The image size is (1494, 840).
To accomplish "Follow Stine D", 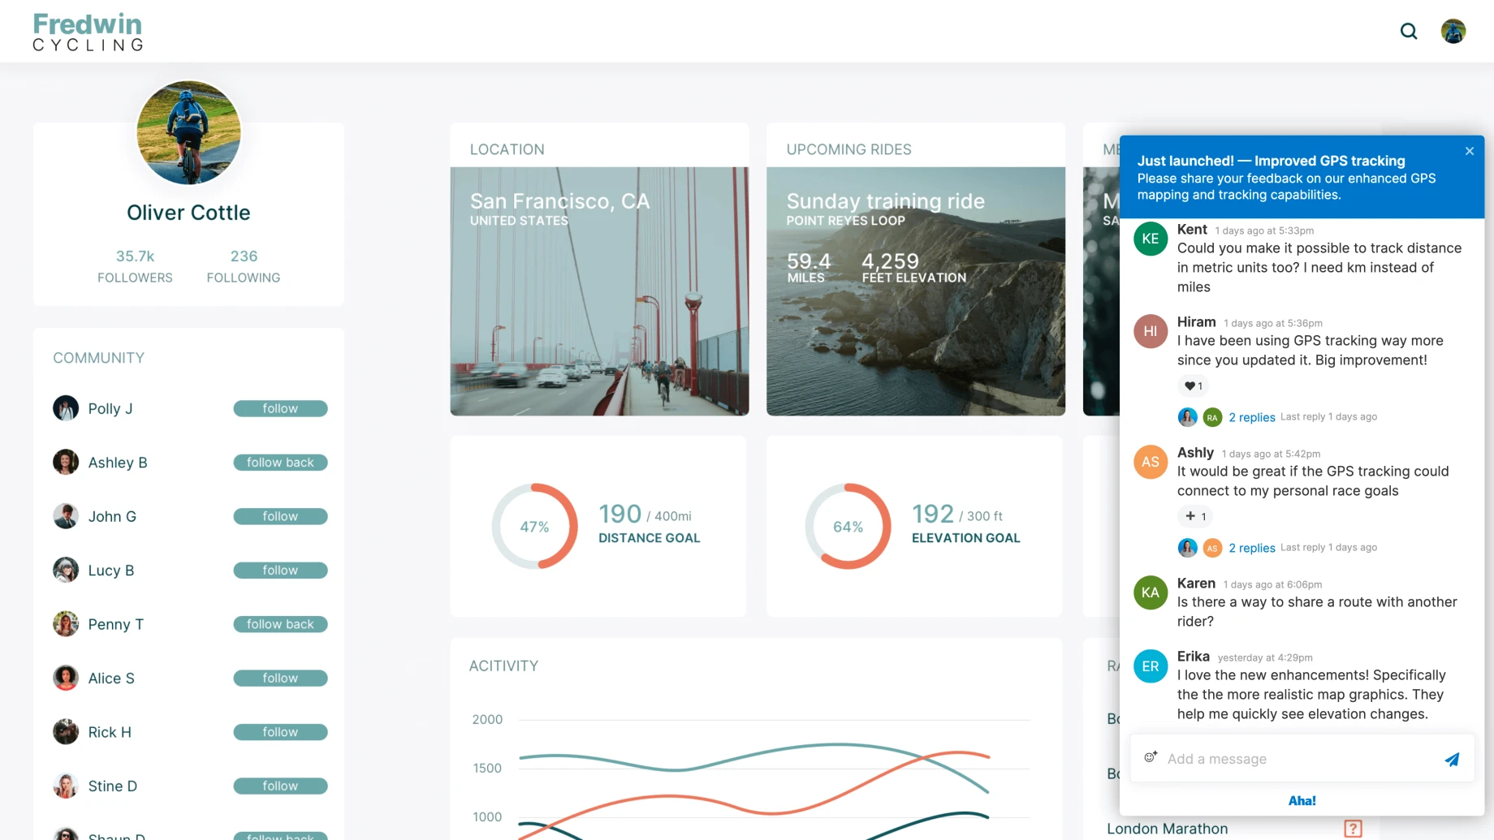I will (280, 786).
